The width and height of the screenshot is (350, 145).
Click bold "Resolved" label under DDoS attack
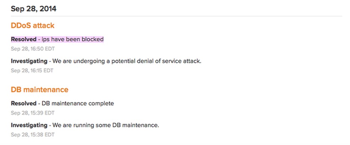23,39
